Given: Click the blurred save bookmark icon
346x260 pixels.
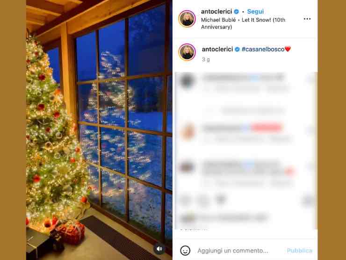Looking at the screenshot, I should pyautogui.click(x=308, y=200).
